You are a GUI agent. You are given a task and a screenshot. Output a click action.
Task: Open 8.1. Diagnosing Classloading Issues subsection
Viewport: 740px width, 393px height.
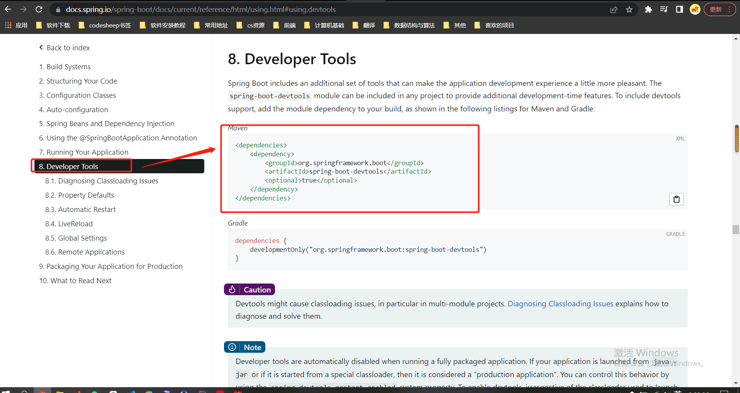pyautogui.click(x=102, y=181)
